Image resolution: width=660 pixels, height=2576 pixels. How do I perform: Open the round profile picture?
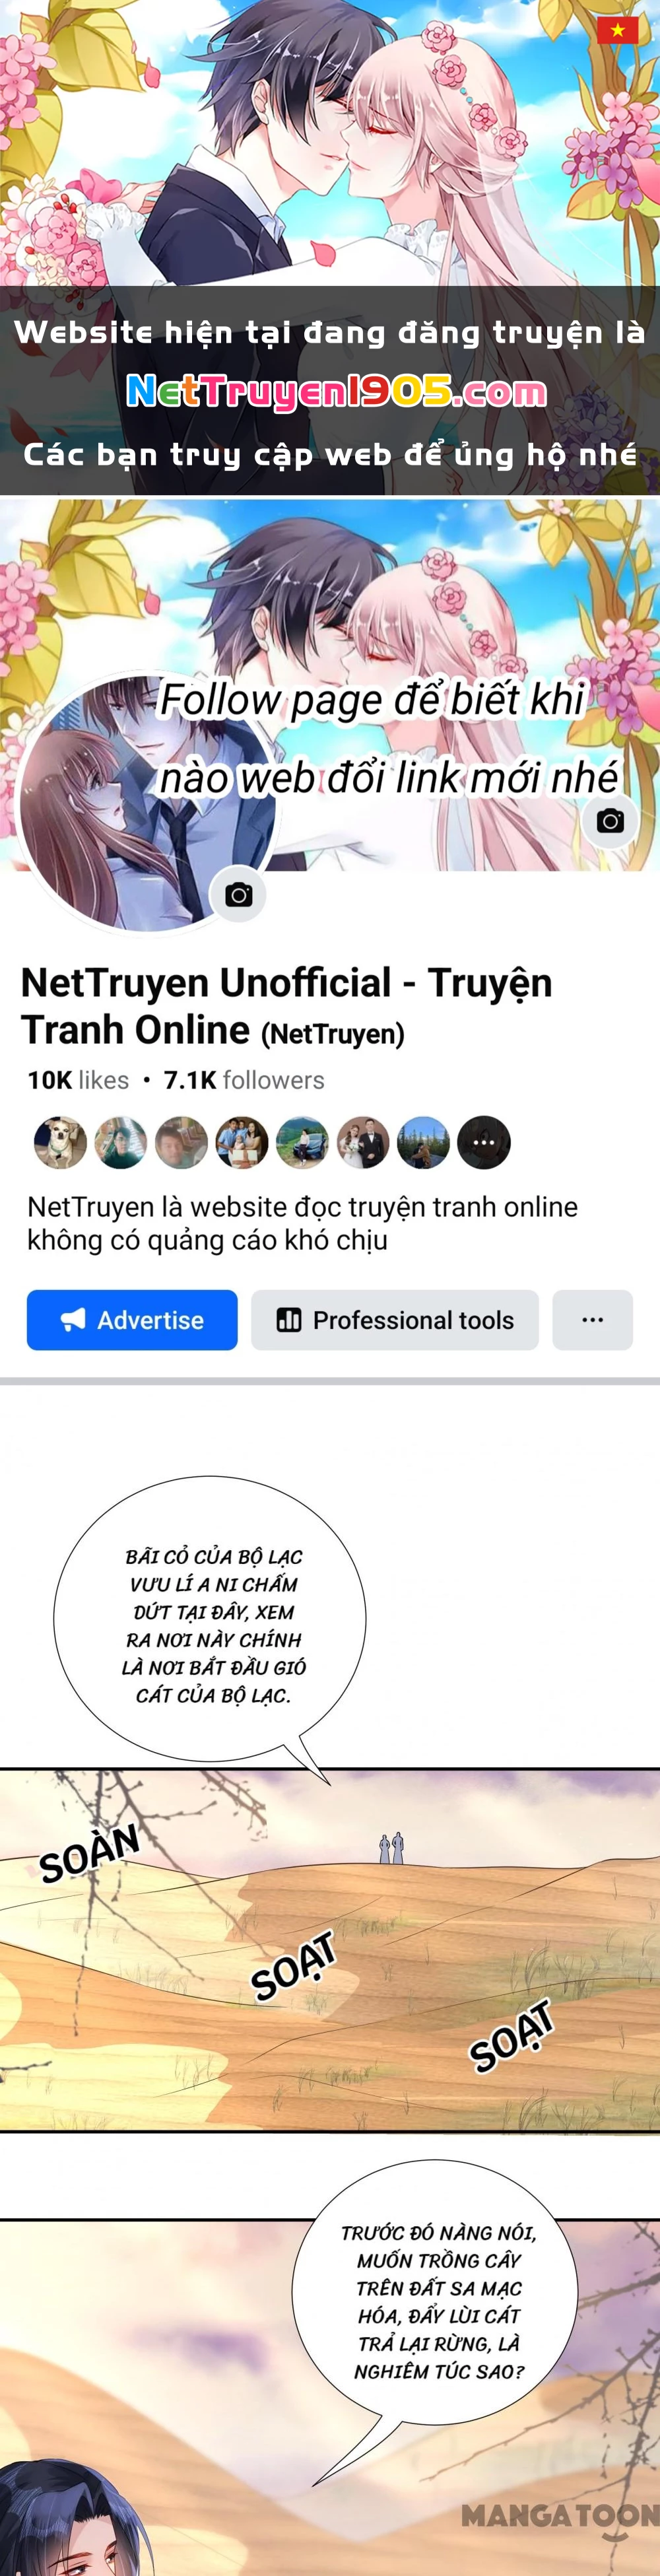click(147, 803)
